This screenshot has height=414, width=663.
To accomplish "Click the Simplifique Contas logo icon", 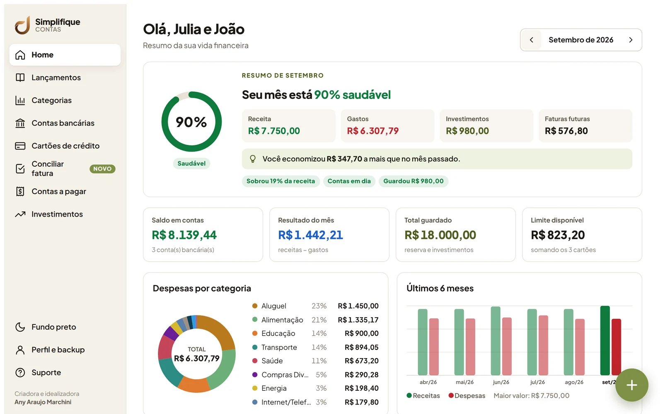I will click(22, 25).
